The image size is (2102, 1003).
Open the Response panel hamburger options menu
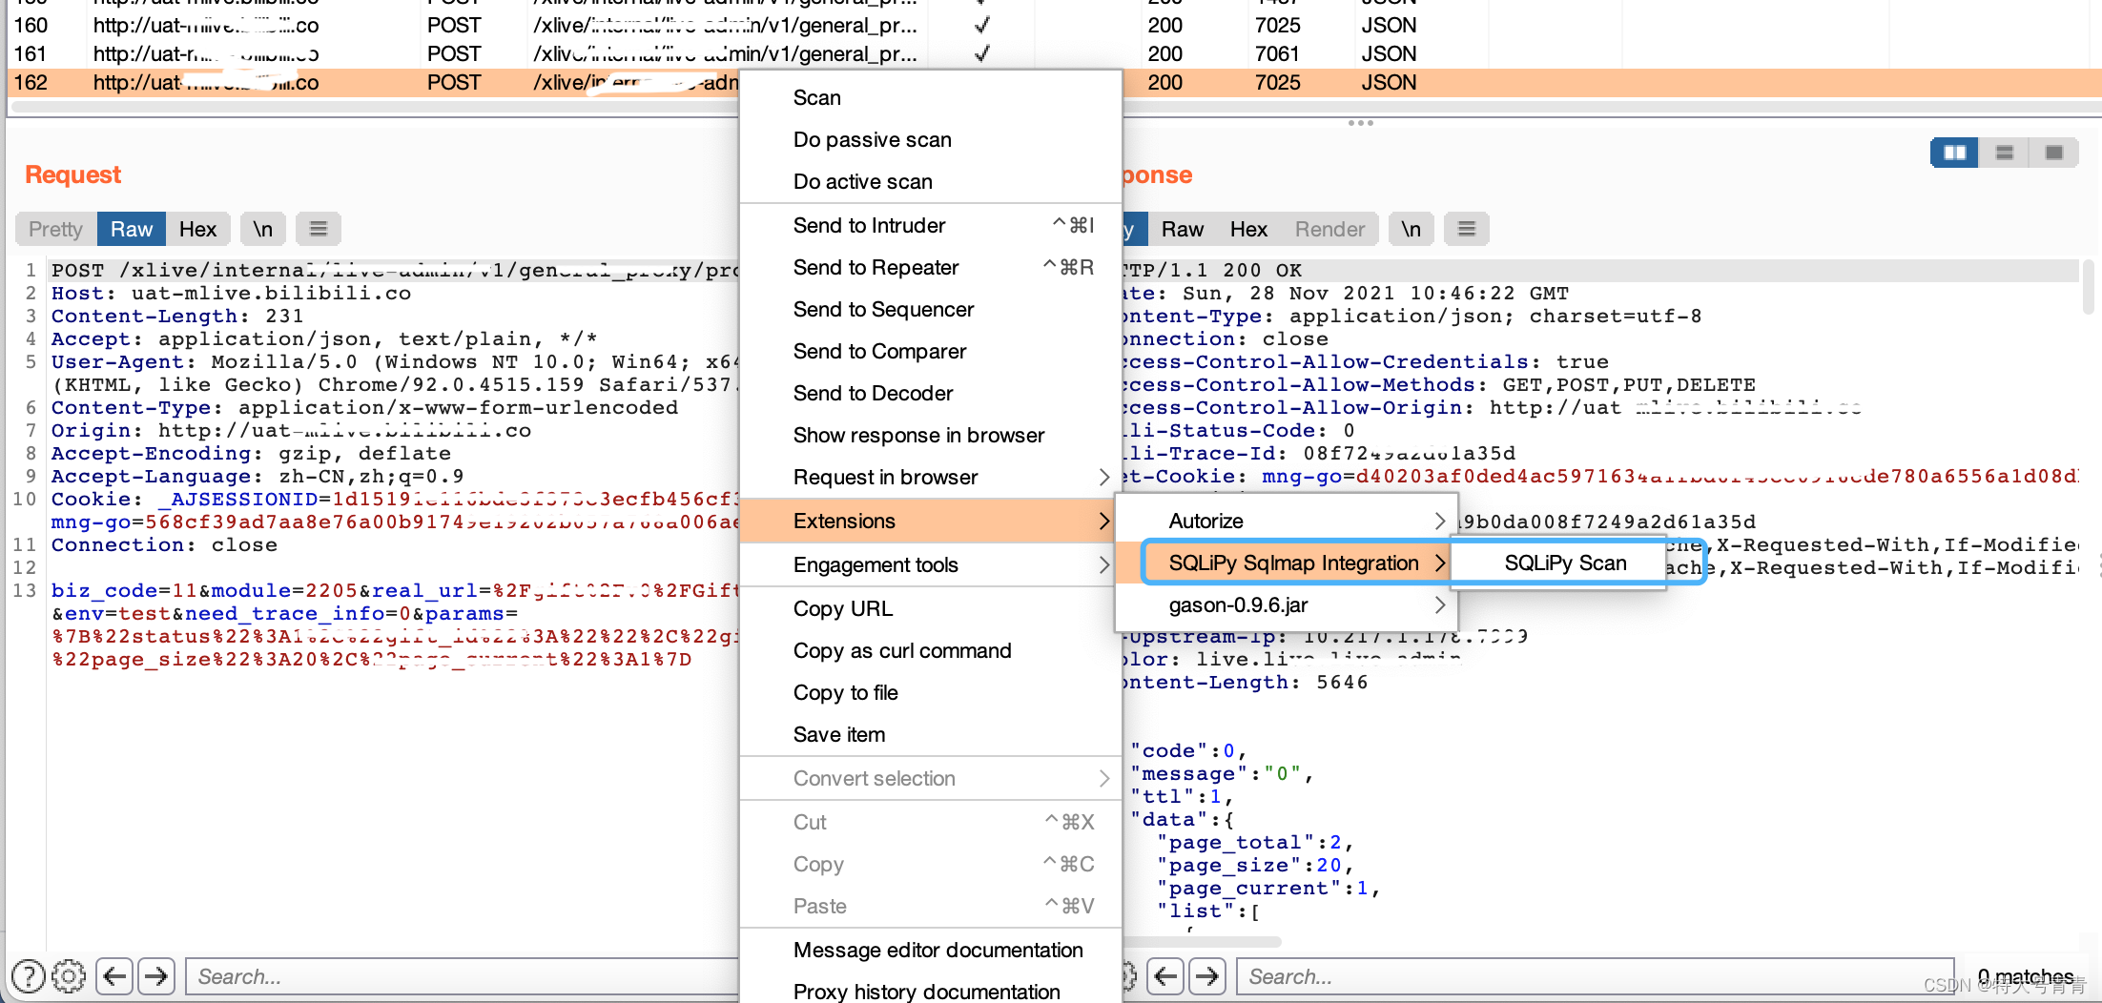click(x=1467, y=229)
